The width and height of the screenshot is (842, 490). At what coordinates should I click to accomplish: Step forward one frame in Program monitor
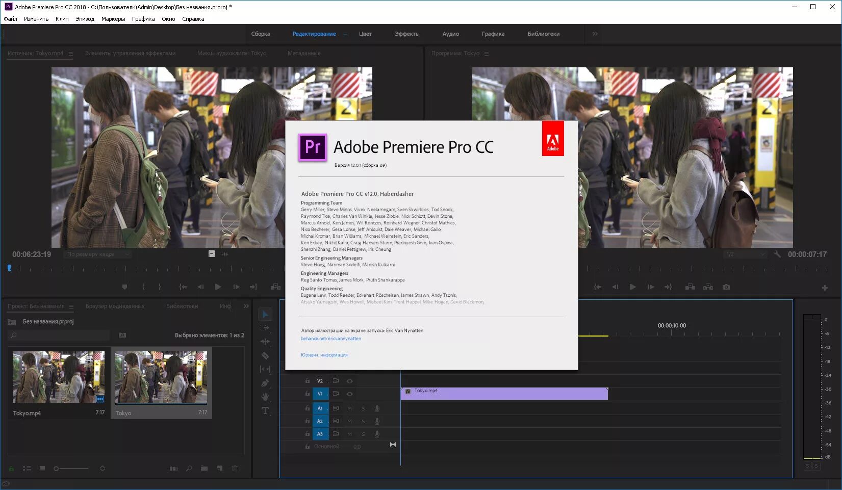651,287
